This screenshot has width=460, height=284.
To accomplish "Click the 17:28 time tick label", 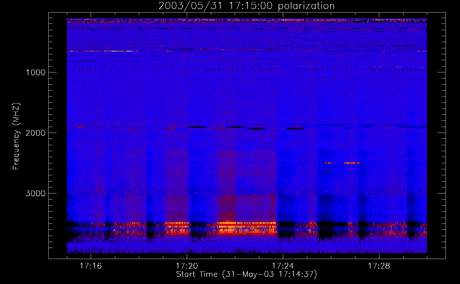I will [379, 266].
